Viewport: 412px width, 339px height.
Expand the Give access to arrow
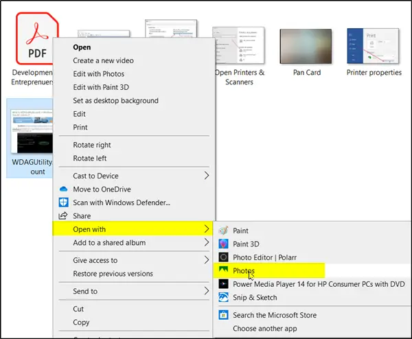click(207, 260)
